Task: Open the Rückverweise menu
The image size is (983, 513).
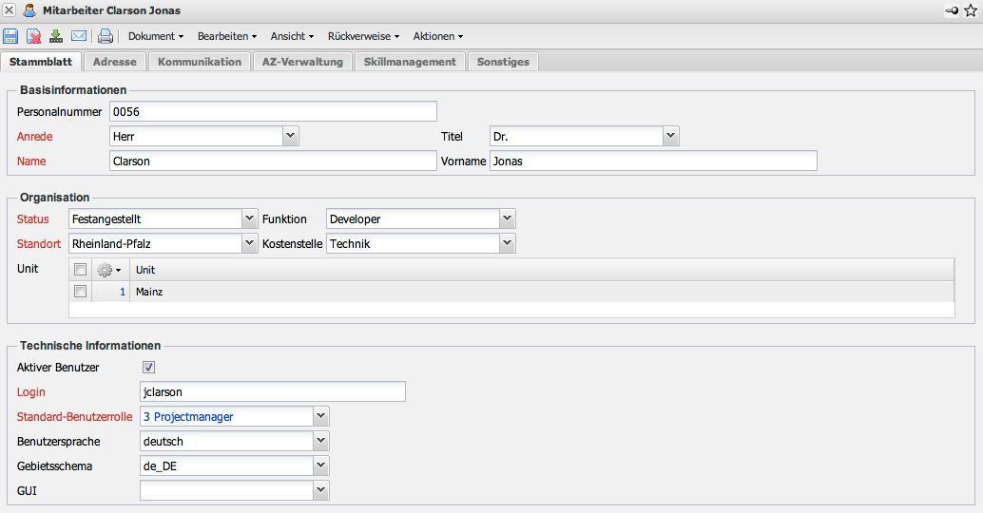Action: point(363,36)
